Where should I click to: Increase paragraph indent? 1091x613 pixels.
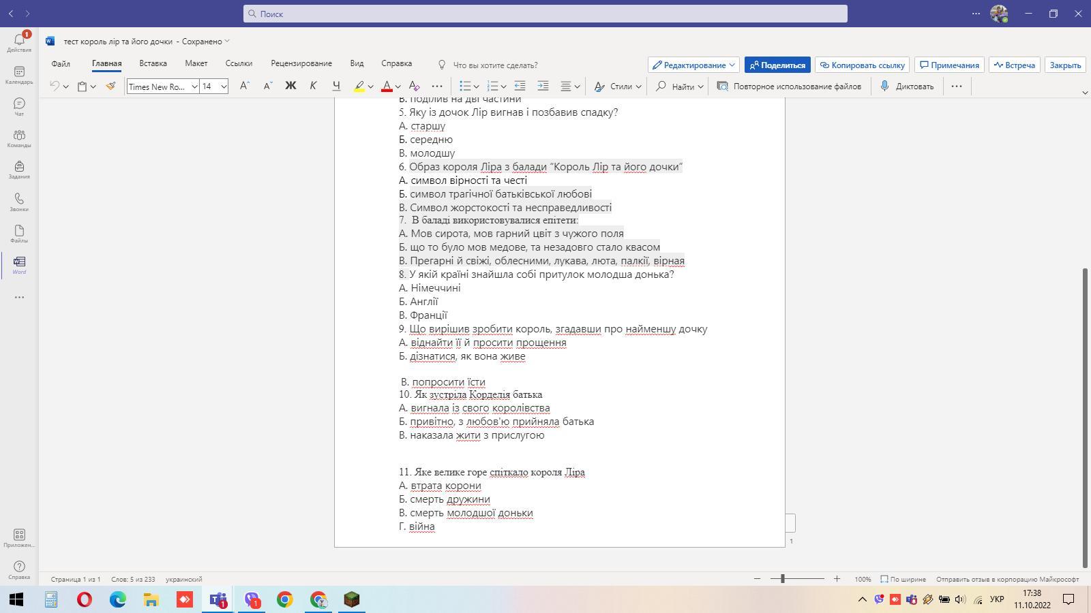coord(543,86)
